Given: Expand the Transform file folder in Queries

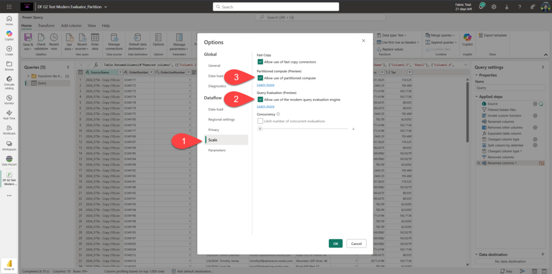Looking at the screenshot, I should pyautogui.click(x=28, y=76).
